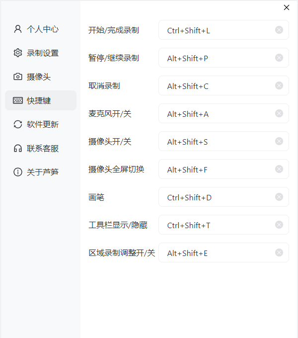Screen dimensions: 298x338
Task: Clear the 摄像头全屏切换 shortcut Alt+Shift+F
Action: point(279,169)
